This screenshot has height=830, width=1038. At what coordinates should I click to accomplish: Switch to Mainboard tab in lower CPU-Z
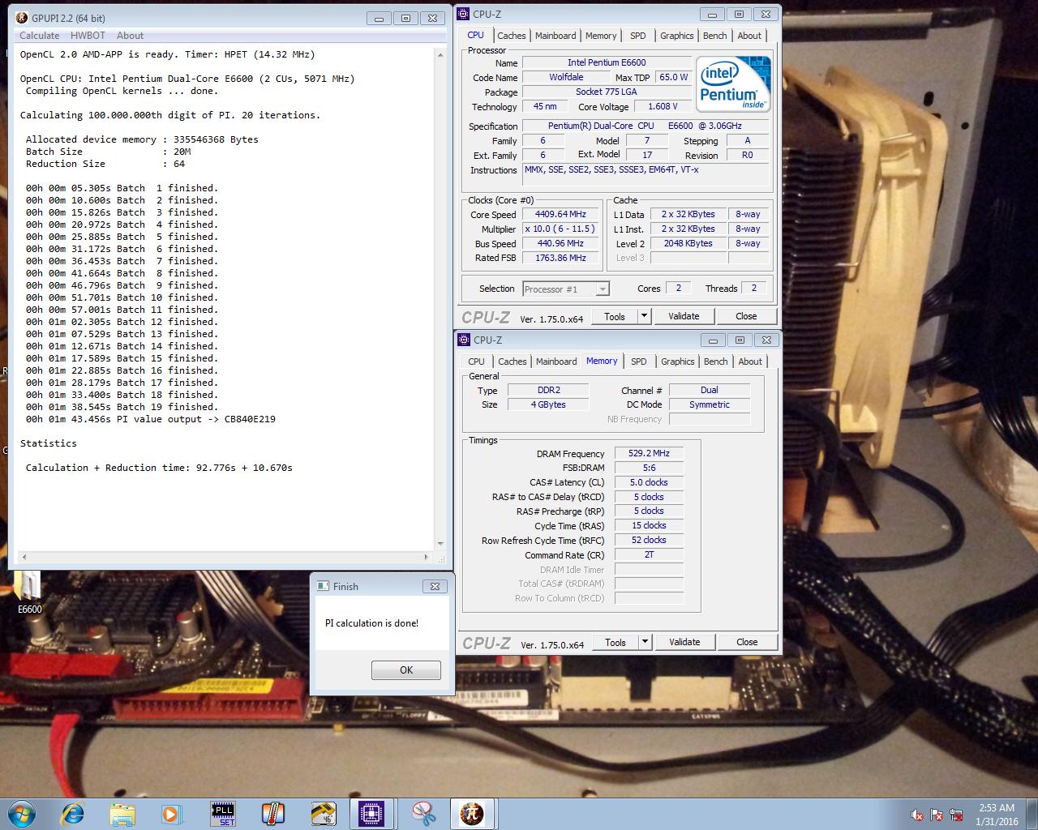pos(556,362)
